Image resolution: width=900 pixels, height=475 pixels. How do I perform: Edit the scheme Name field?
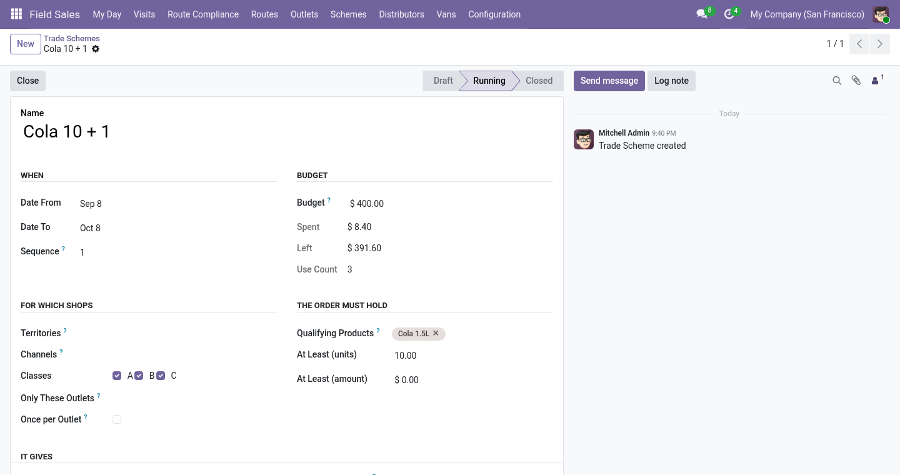coord(287,131)
